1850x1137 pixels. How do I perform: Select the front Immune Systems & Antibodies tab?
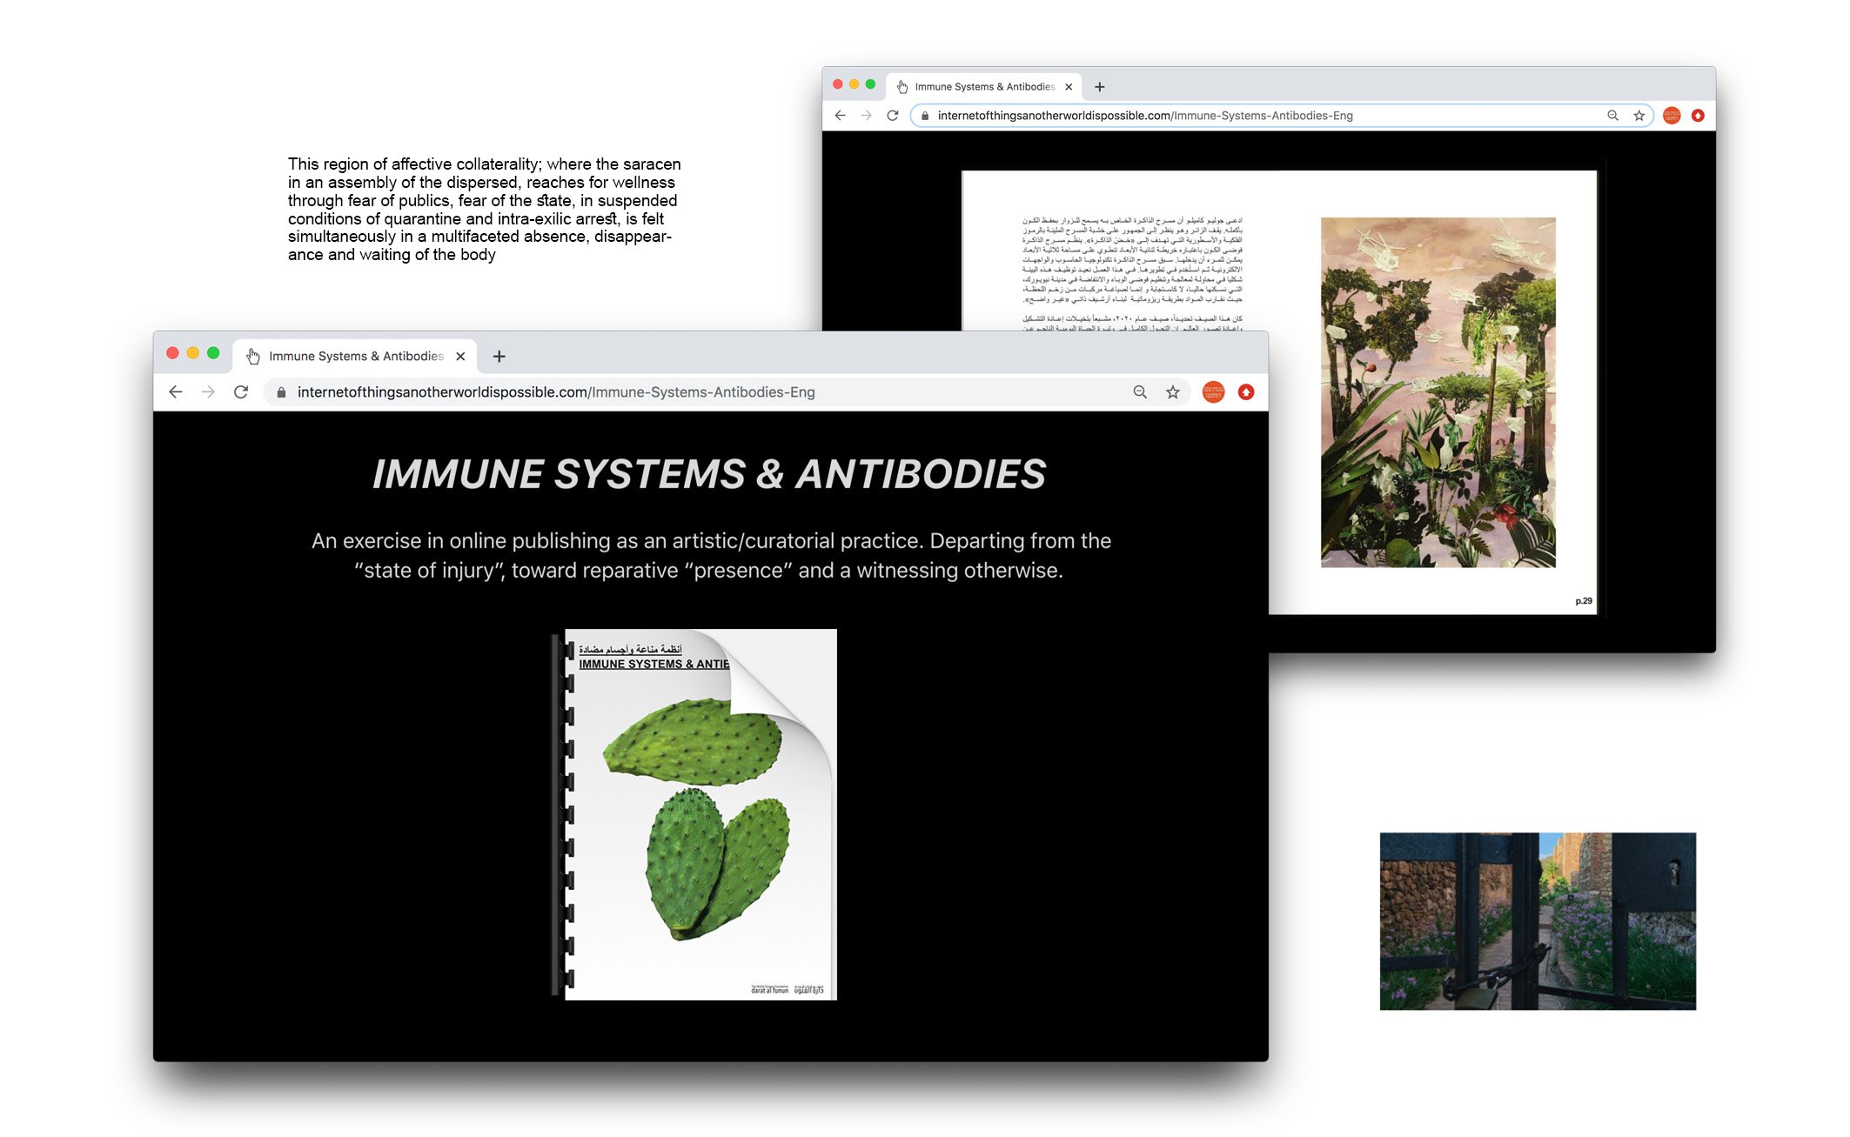355,356
